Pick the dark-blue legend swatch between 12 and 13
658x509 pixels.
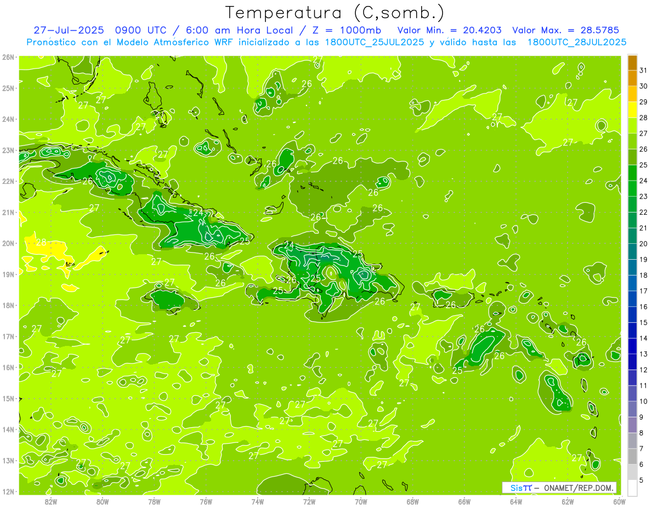pos(632,362)
